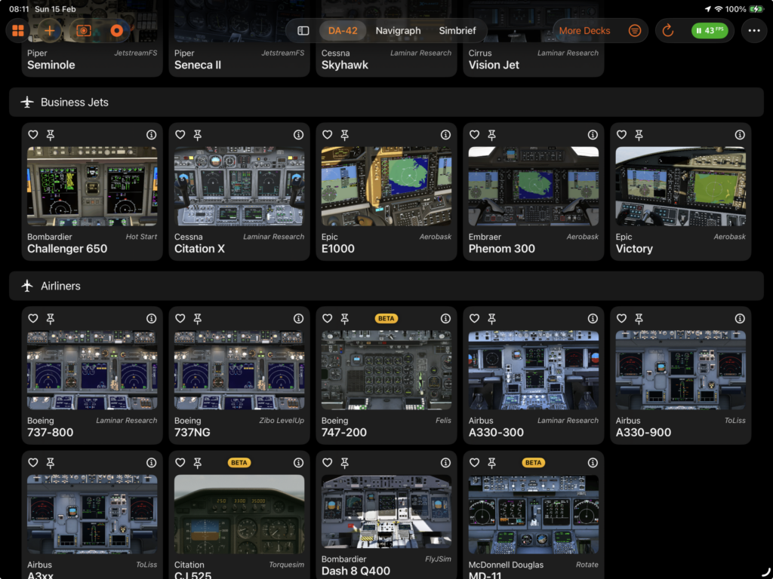
Task: Open info for Boeing 747-200
Action: 445,319
